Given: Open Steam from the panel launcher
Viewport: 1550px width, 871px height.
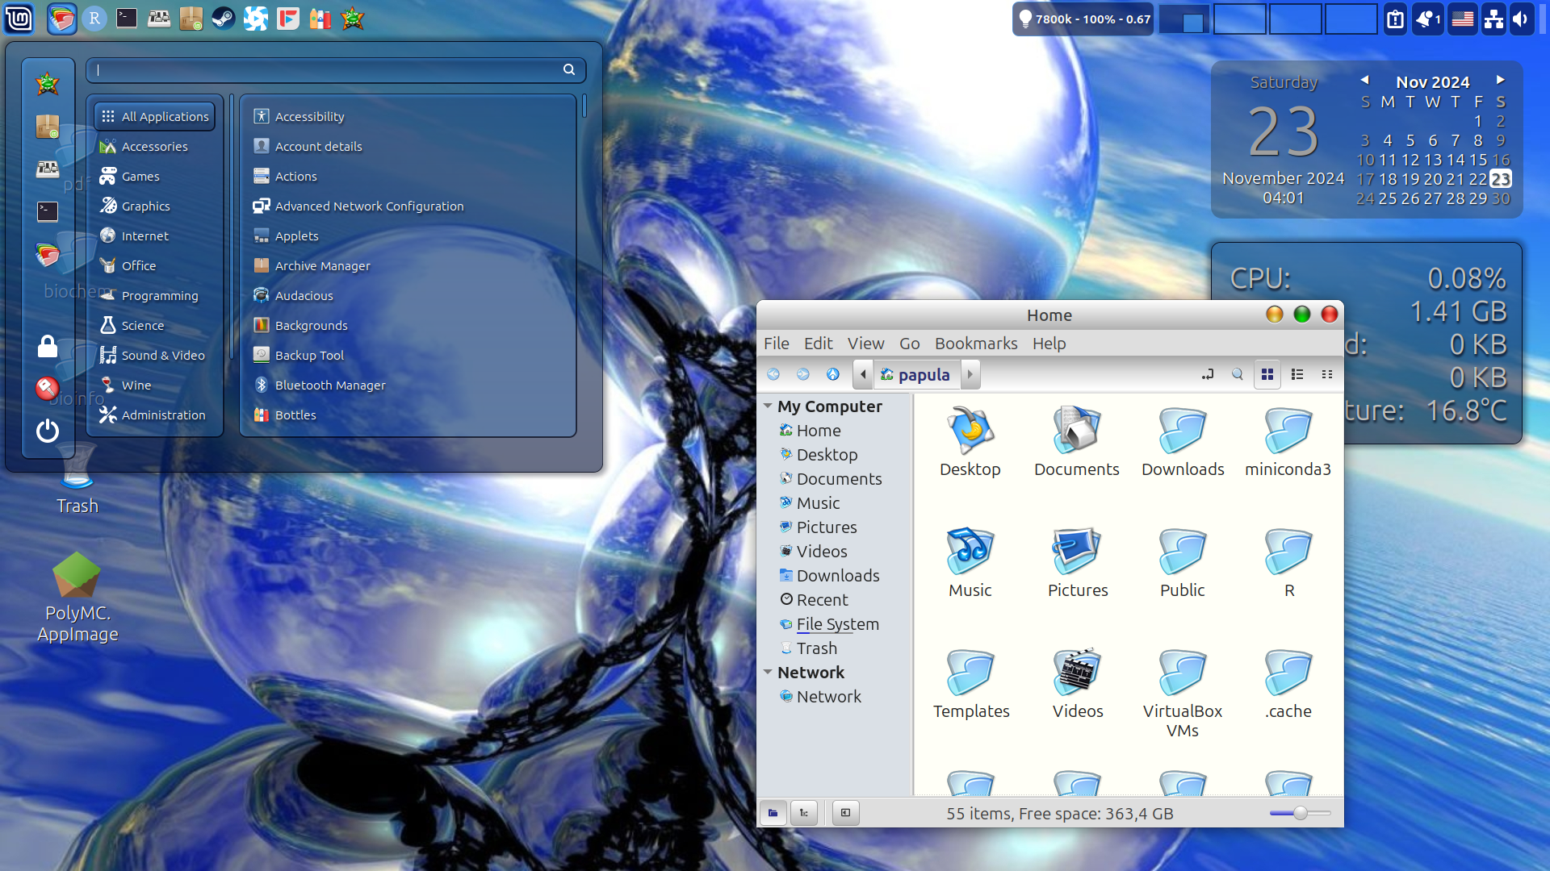Looking at the screenshot, I should coord(224,18).
